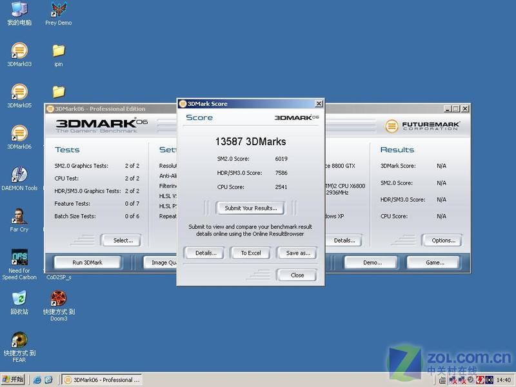Click the 3DMark06 - Professional taskbar button
This screenshot has height=387, width=516.
coord(103,380)
